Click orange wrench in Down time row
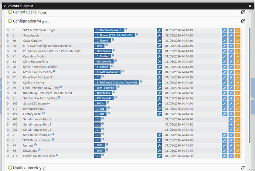255x171 pixels. pyautogui.click(x=238, y=151)
